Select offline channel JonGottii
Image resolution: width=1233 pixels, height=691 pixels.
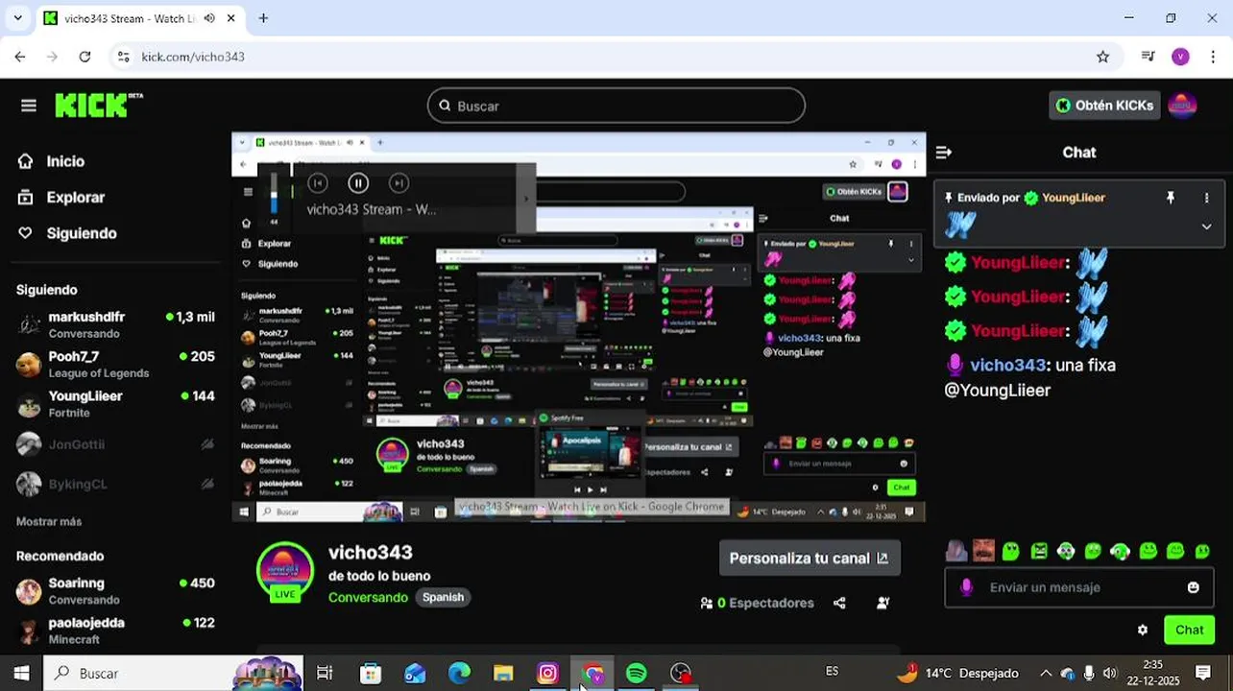(x=115, y=444)
